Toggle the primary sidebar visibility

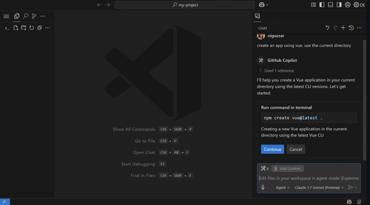coord(321,4)
